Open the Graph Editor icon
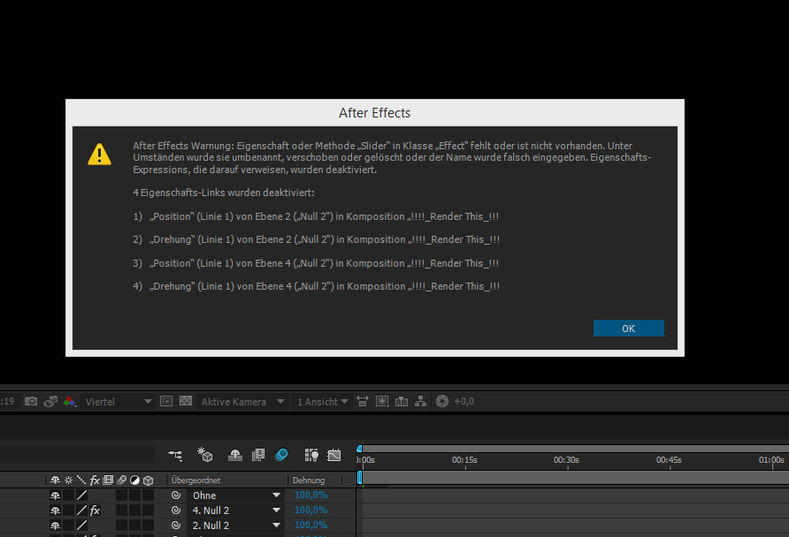The image size is (789, 537). [334, 455]
